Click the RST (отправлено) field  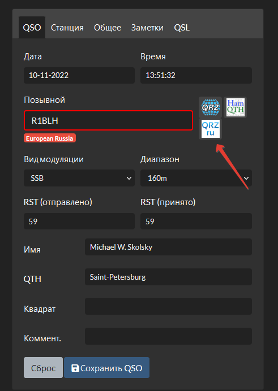pos(79,221)
